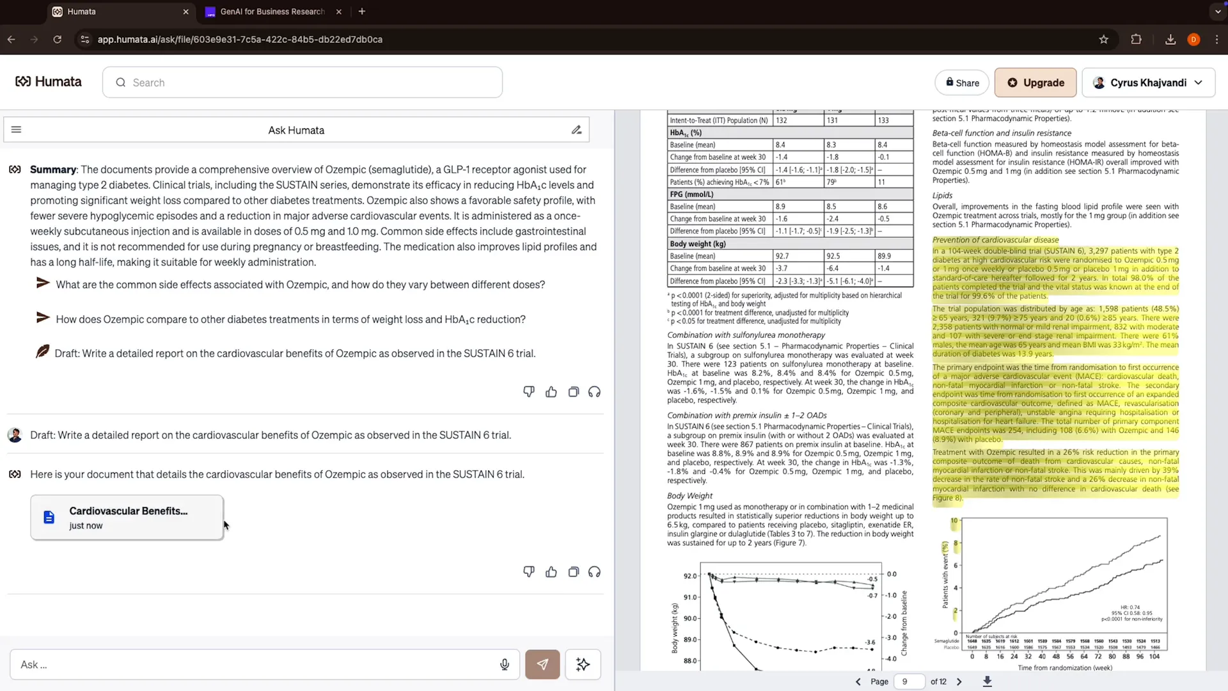The image size is (1228, 691).
Task: Listen to the Summary response audio
Action: [x=595, y=392]
